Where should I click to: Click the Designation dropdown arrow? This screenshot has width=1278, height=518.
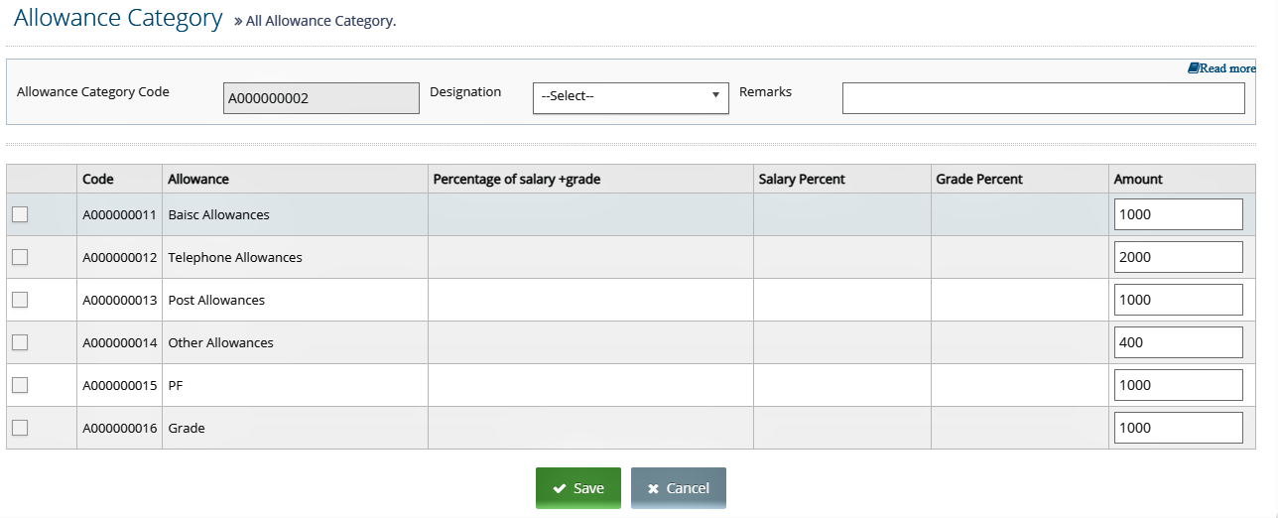click(715, 96)
